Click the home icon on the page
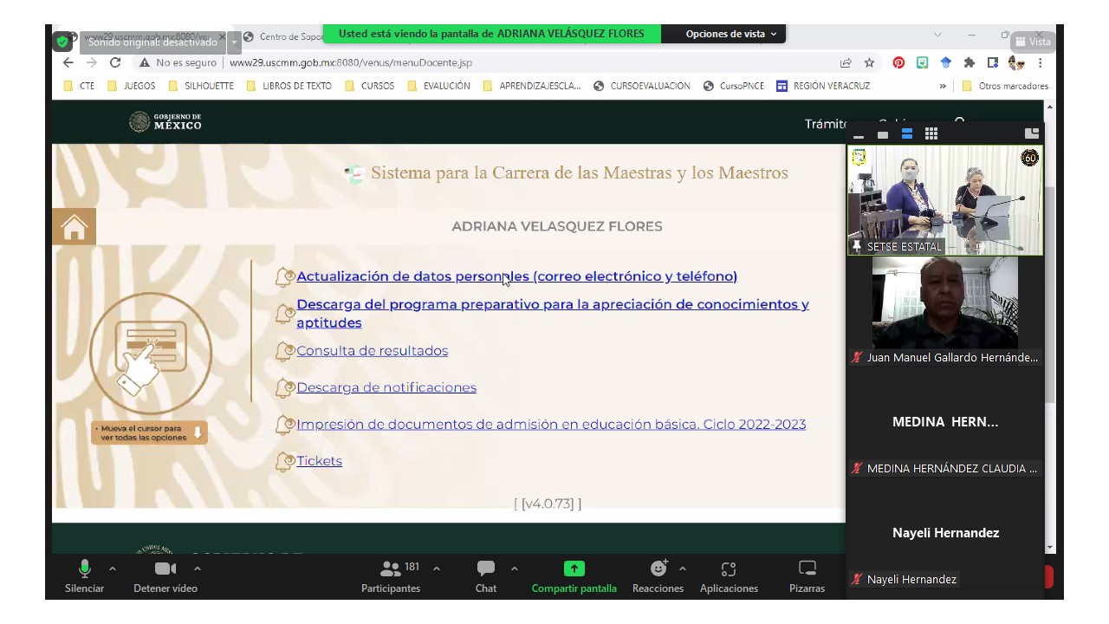1109x624 pixels. pyautogui.click(x=74, y=227)
